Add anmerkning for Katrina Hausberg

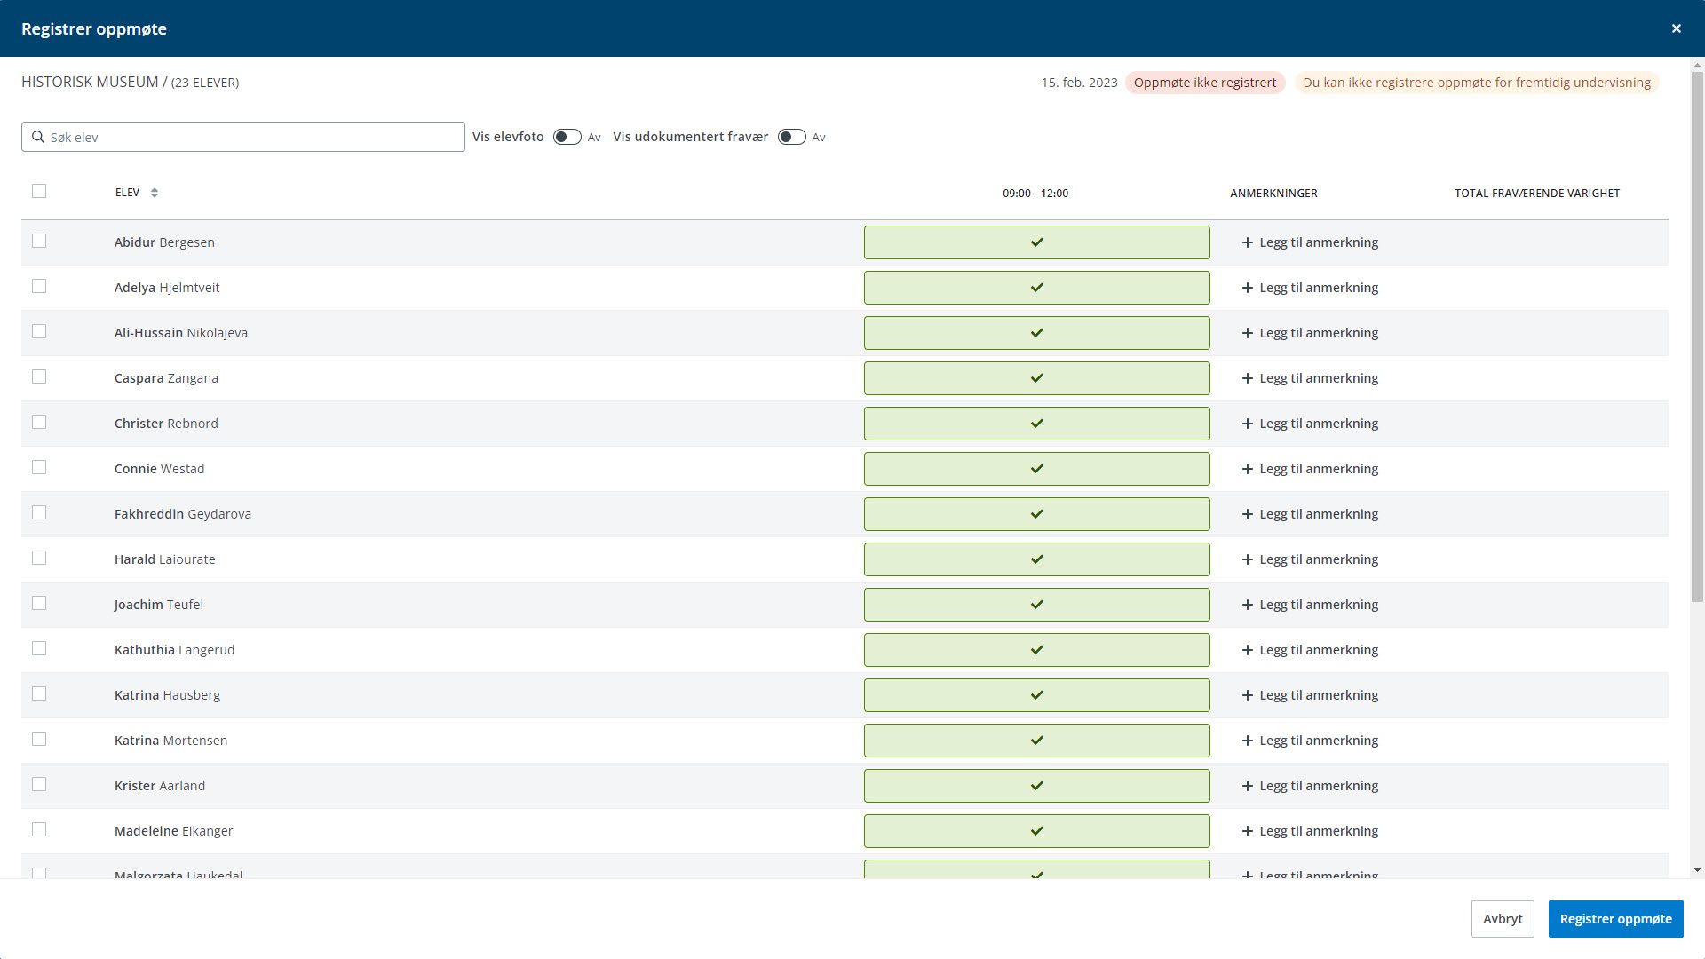tap(1310, 695)
